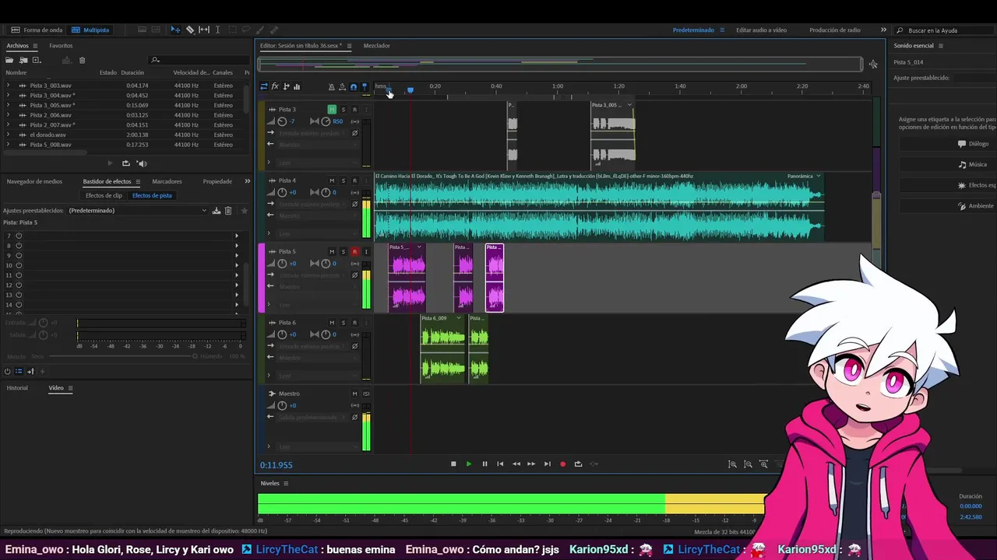Screen dimensions: 997x560
Task: Toggle the snapping magnet icon
Action: pos(354,87)
